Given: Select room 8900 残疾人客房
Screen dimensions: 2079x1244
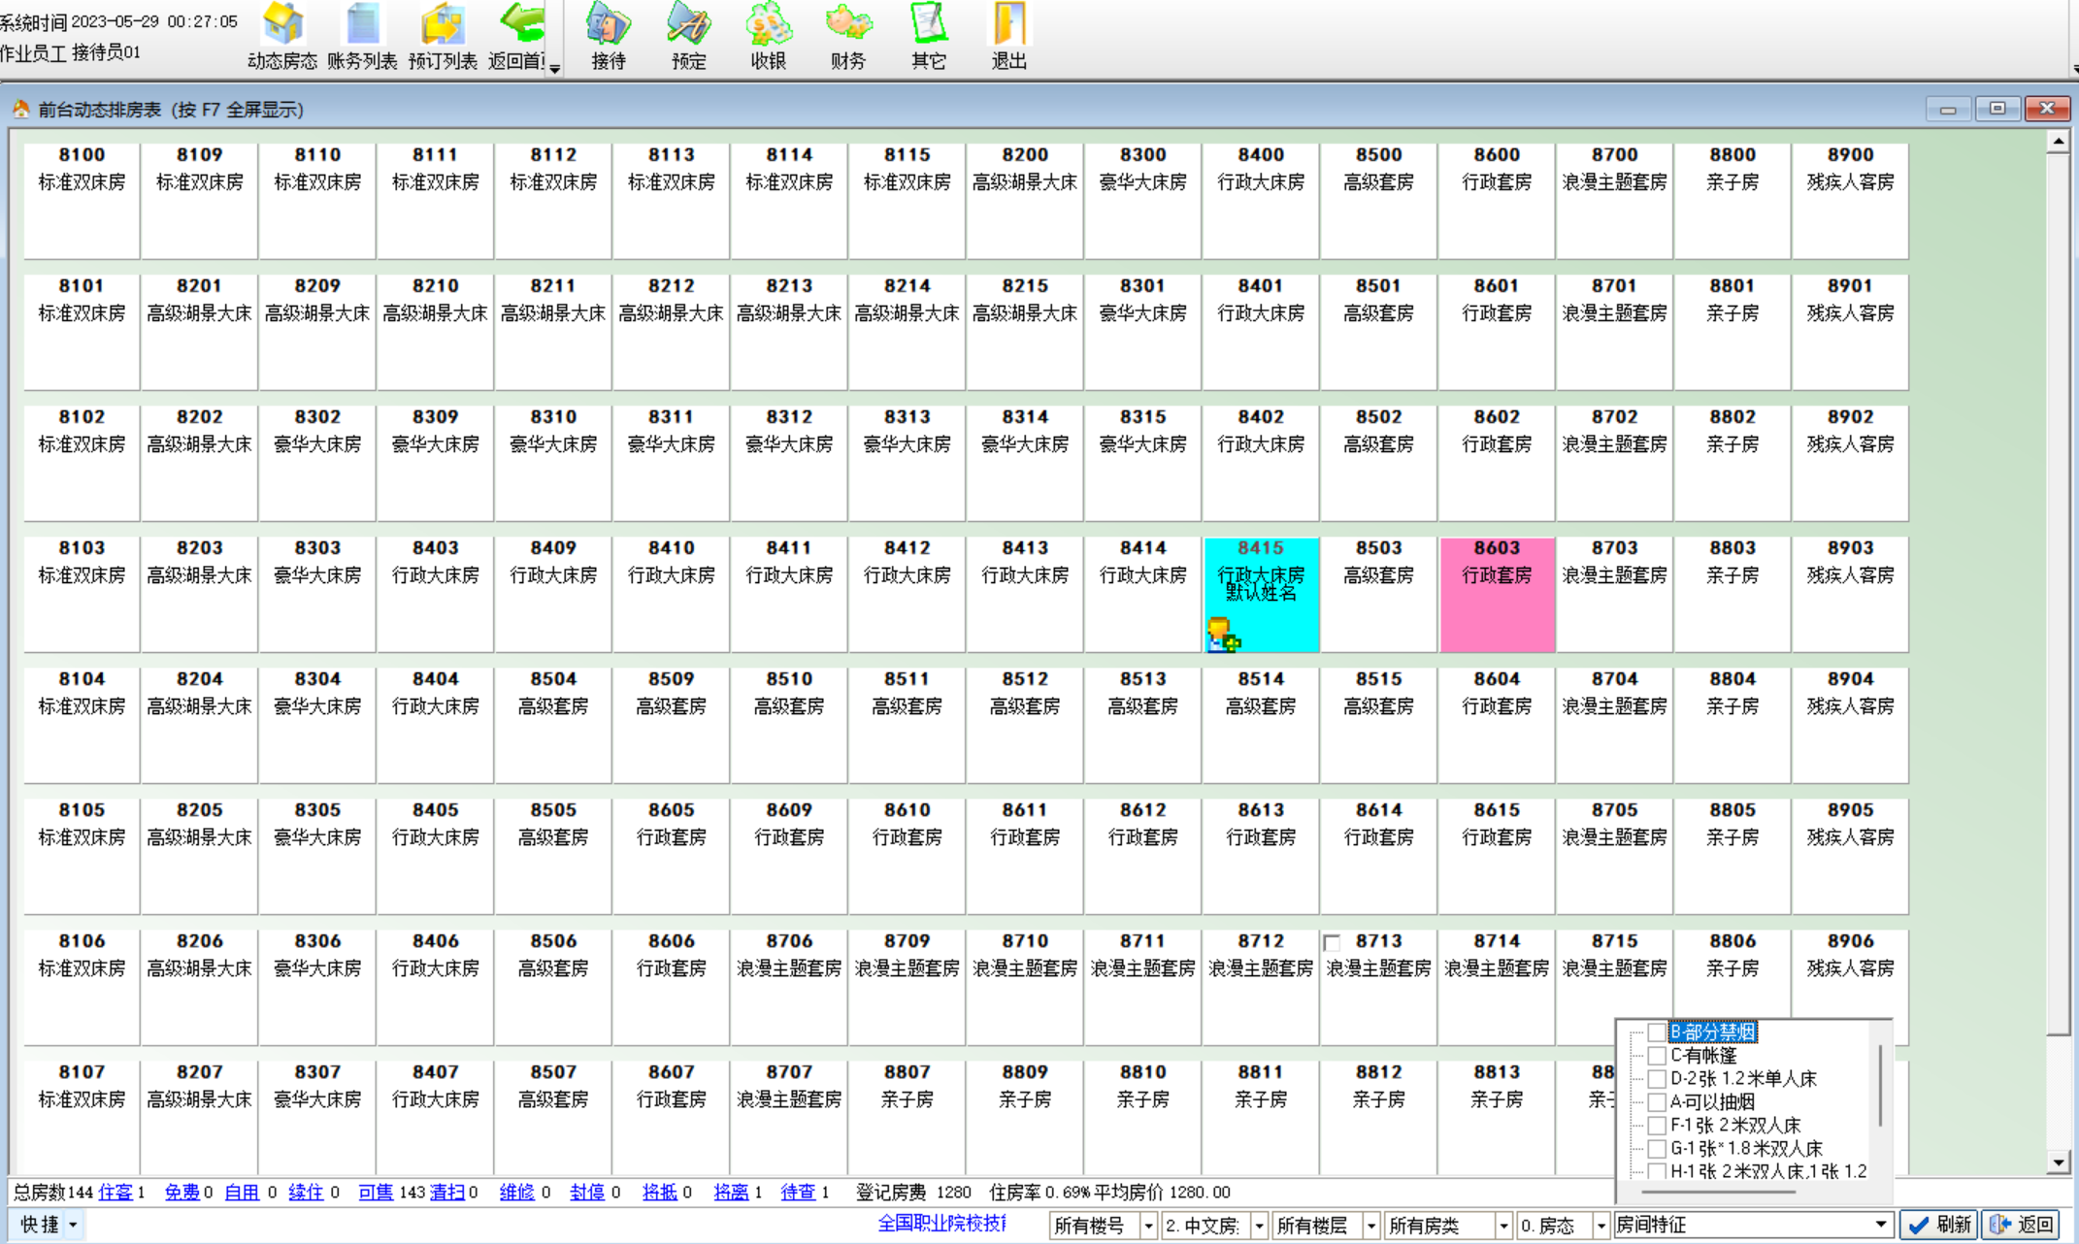Looking at the screenshot, I should tap(1850, 201).
